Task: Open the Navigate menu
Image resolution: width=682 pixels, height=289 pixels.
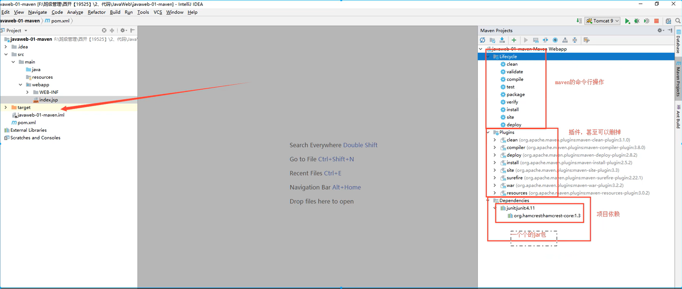Action: (x=37, y=12)
